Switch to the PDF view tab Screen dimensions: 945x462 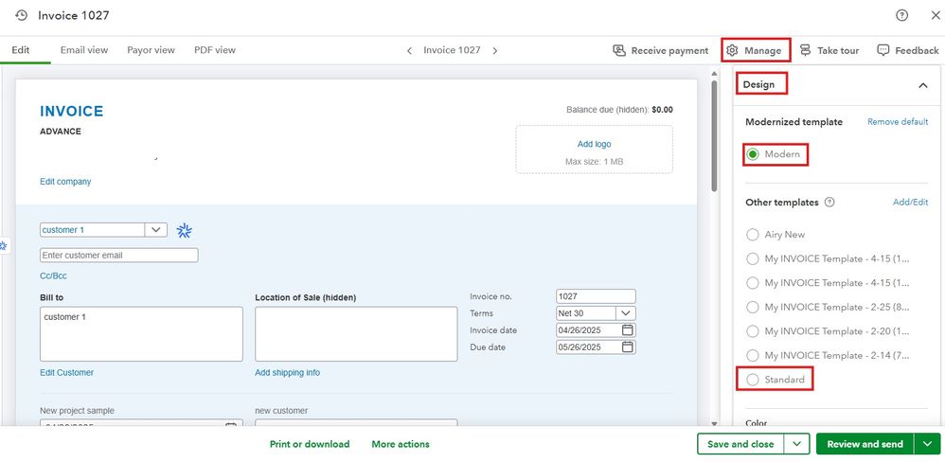coord(215,50)
